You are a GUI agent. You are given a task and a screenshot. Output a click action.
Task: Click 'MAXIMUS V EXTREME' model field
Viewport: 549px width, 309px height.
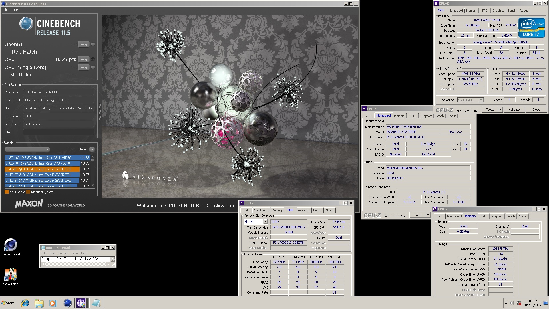(x=413, y=132)
